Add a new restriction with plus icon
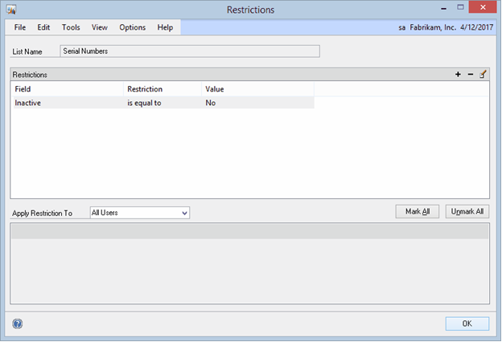 click(x=458, y=74)
